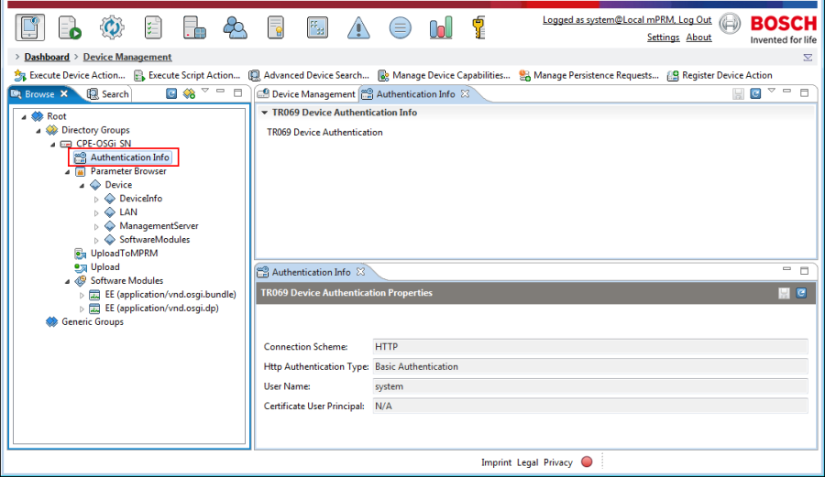
Task: Collapse the Software Modules tree node
Action: click(x=67, y=282)
